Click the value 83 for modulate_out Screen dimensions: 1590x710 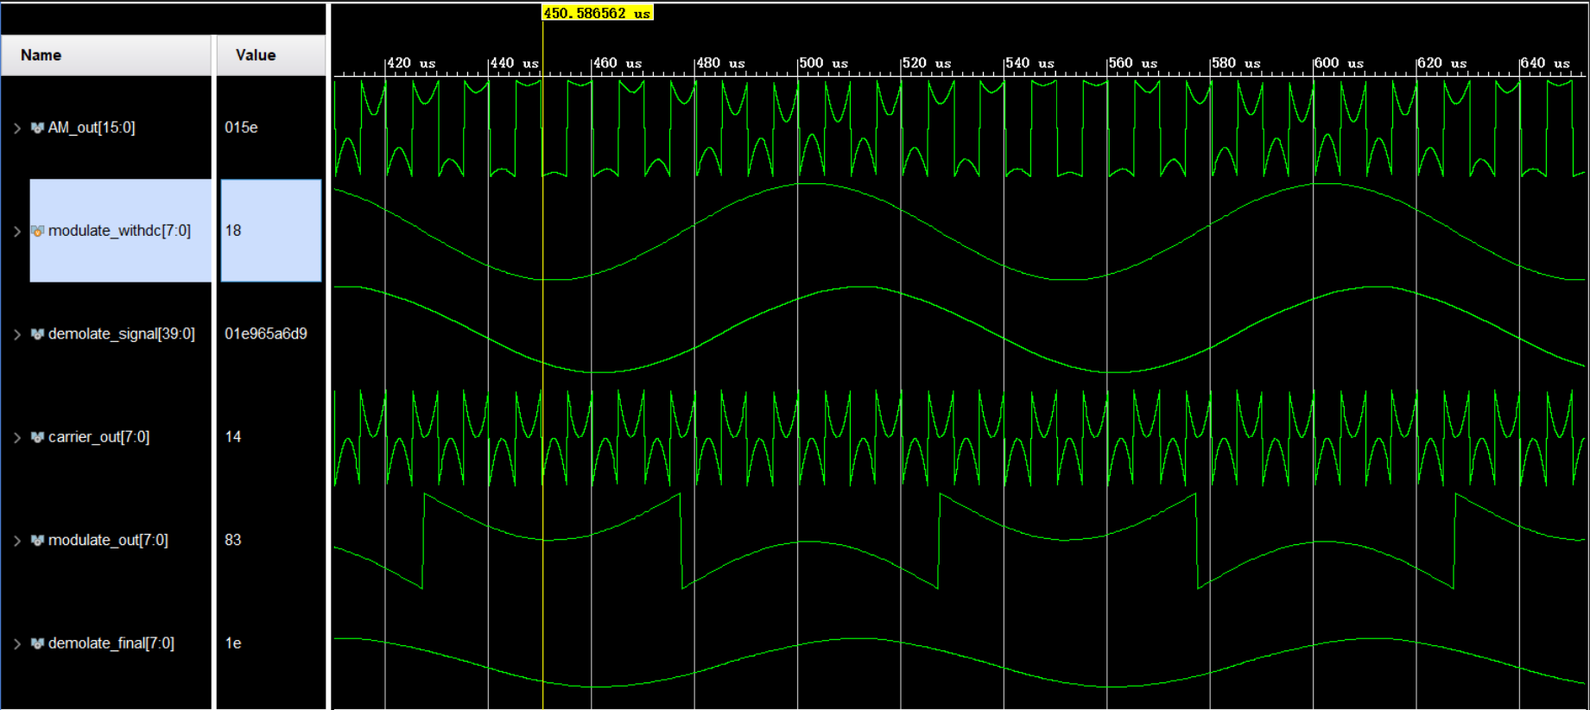tap(233, 540)
